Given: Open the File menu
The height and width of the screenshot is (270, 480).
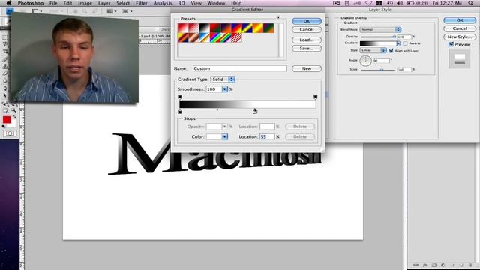Looking at the screenshot, I should point(53,3).
